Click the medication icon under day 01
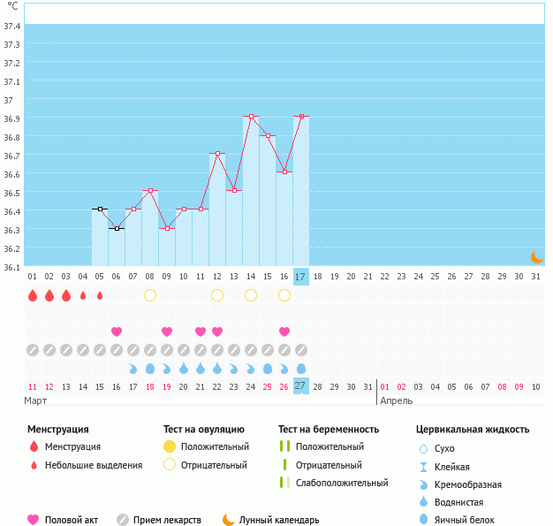 [33, 350]
